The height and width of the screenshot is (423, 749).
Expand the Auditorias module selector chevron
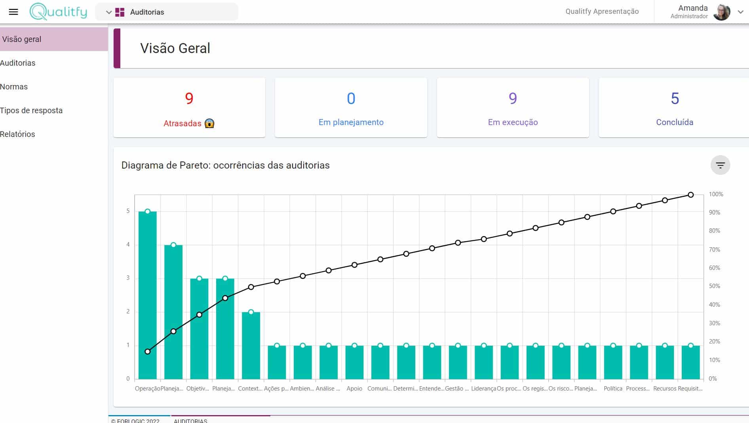point(108,12)
